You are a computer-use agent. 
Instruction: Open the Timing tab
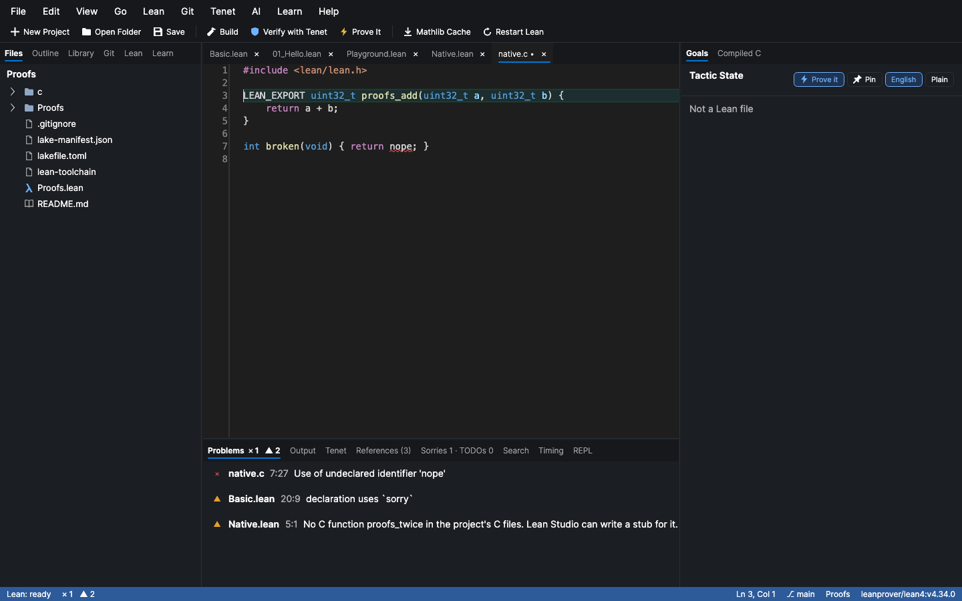[551, 451]
